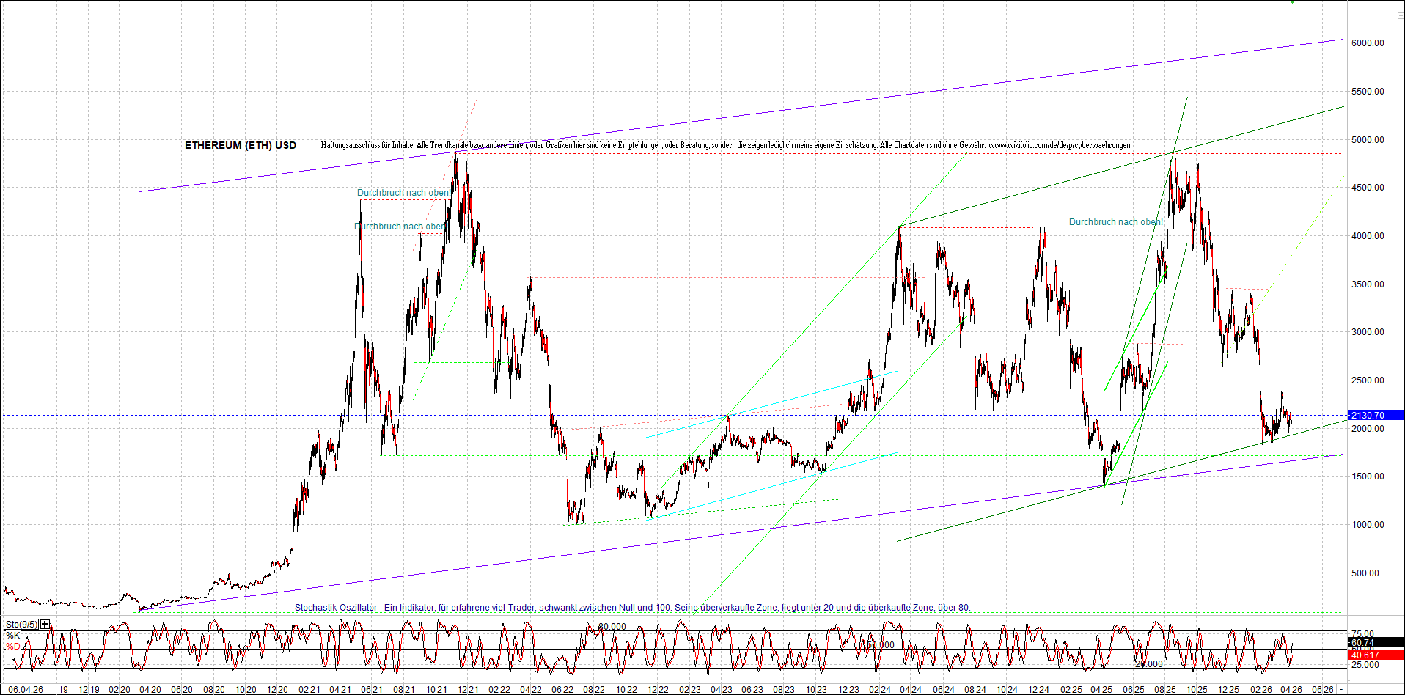Click the rightmost 'Durchbruch nach oben!' annotation

click(x=1115, y=222)
